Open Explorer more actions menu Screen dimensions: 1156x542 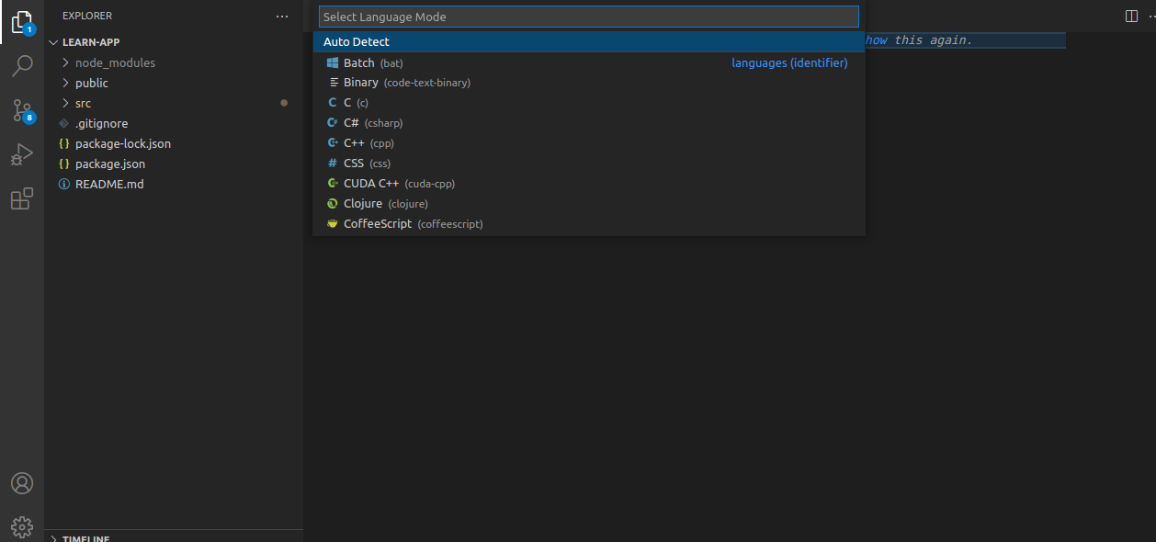pos(282,16)
